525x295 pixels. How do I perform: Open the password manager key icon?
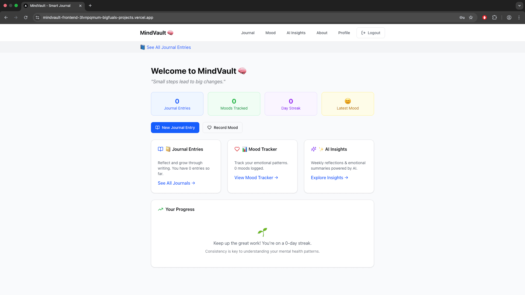pyautogui.click(x=462, y=17)
